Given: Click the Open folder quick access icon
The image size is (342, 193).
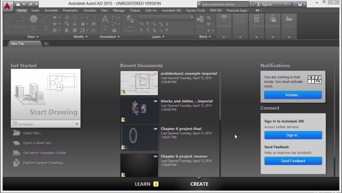Looking at the screenshot, I should coord(24,4).
